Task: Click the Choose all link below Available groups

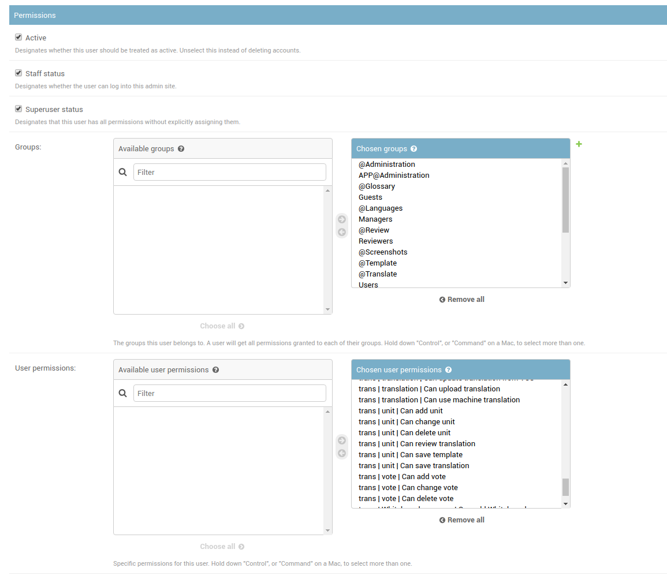Action: (222, 326)
